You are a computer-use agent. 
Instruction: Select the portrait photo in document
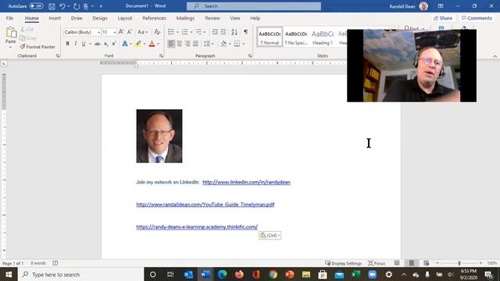[159, 136]
